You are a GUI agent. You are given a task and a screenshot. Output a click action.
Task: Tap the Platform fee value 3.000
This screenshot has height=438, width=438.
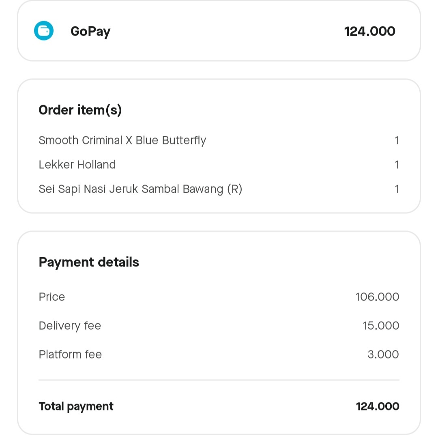(x=383, y=354)
